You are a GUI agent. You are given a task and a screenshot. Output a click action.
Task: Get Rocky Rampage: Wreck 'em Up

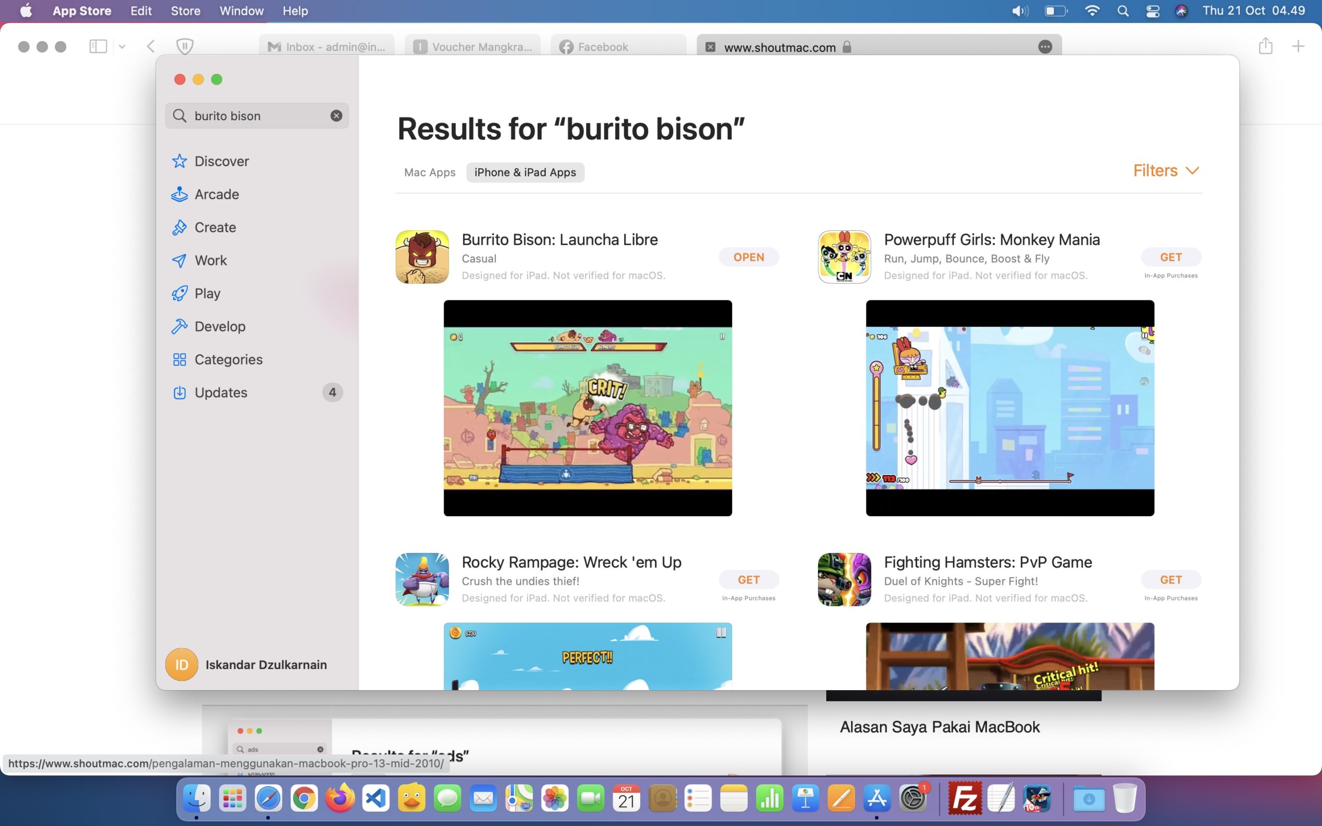[x=748, y=580]
